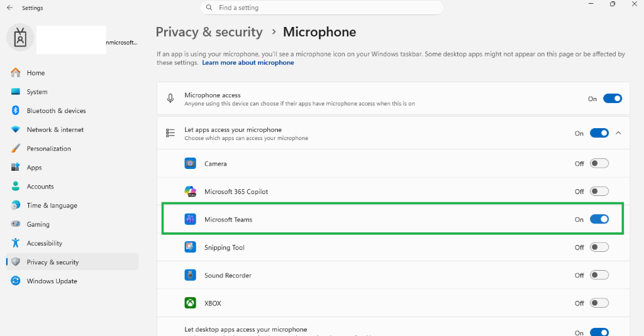This screenshot has height=336, width=644.
Task: Open Personalization settings
Action: tap(49, 148)
